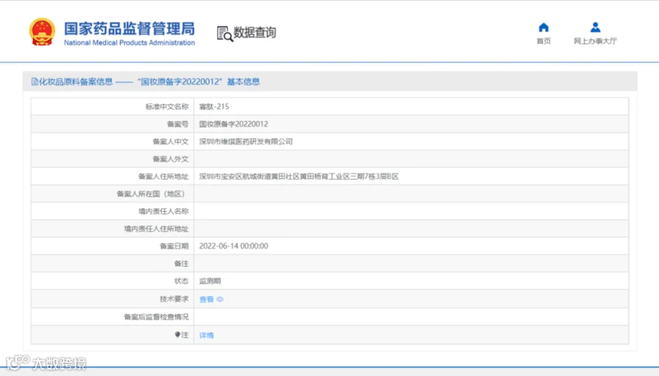
Task: Click the 数据查询 heading text
Action: click(255, 32)
